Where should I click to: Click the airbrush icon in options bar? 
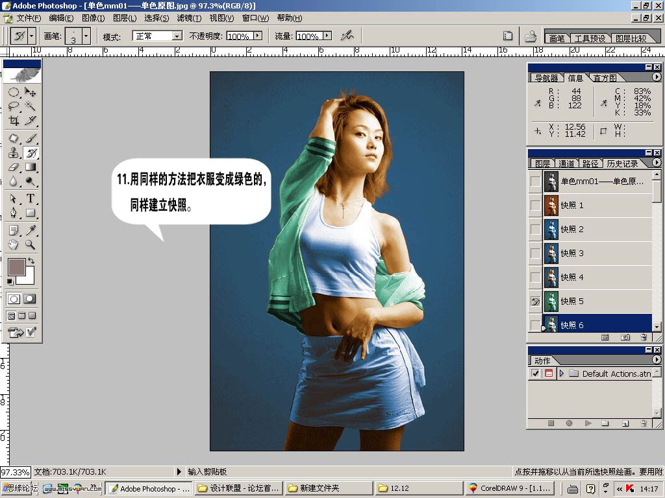(347, 36)
